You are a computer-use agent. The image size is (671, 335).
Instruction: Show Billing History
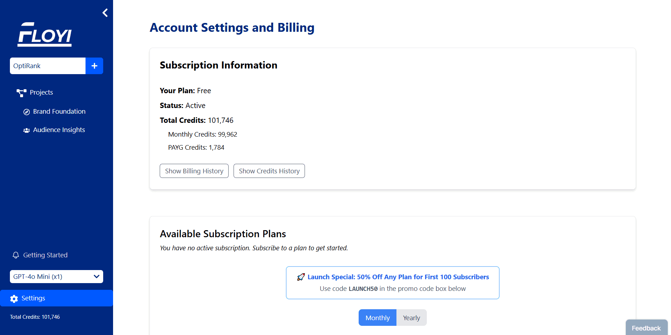point(194,171)
